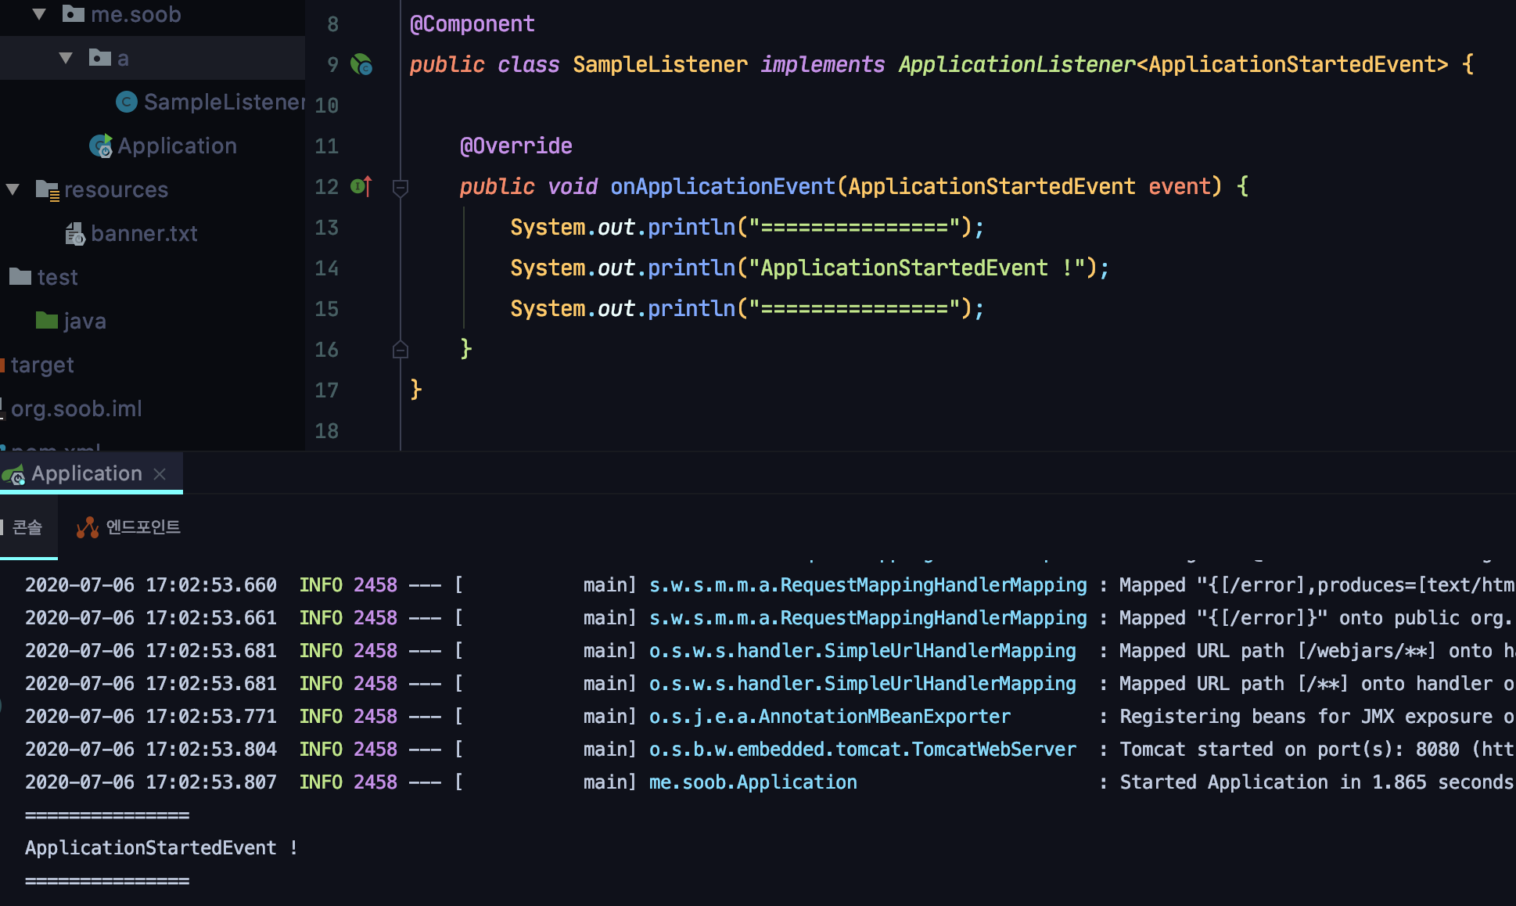
Task: Switch to the 엔드포인트 endpoints tab
Action: (142, 527)
